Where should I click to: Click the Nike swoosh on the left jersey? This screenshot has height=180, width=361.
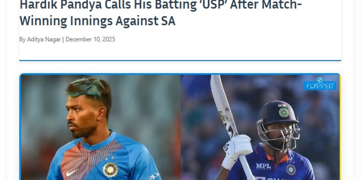point(72,172)
